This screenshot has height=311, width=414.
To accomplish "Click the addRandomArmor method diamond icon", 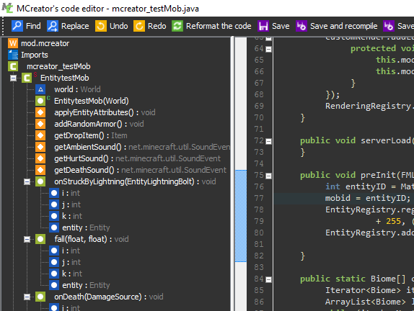I will pos(40,124).
